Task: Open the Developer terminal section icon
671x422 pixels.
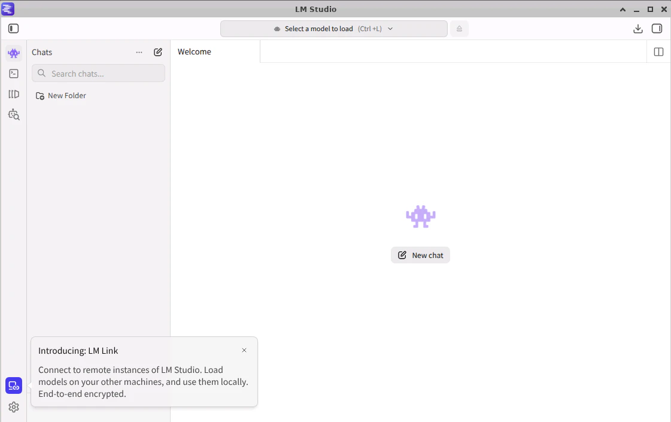Action: [x=14, y=74]
